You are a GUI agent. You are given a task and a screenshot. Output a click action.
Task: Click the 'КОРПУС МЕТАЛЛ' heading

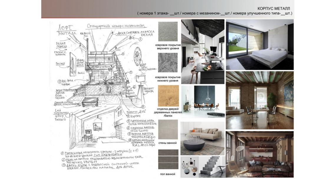[274, 9]
